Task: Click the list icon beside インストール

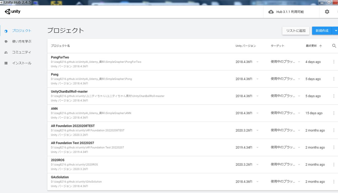Action: 6,63
